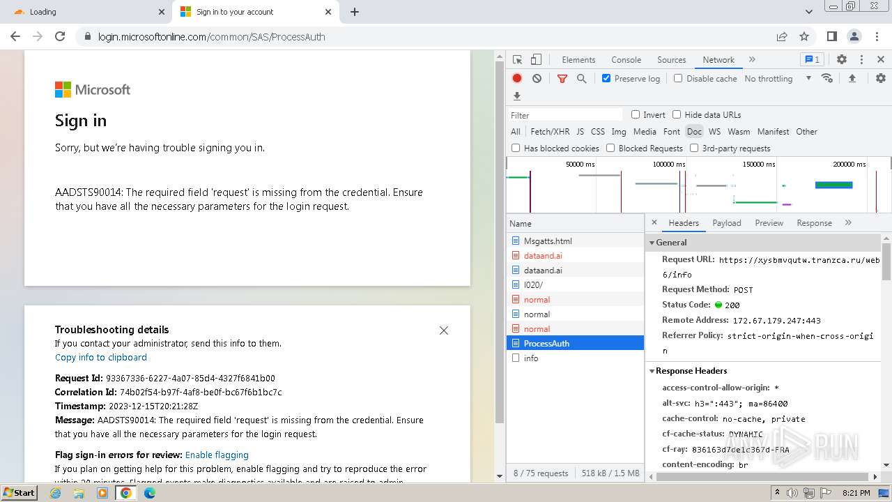Switch to the Sources panel
Viewport: 892px width, 502px height.
click(x=672, y=60)
